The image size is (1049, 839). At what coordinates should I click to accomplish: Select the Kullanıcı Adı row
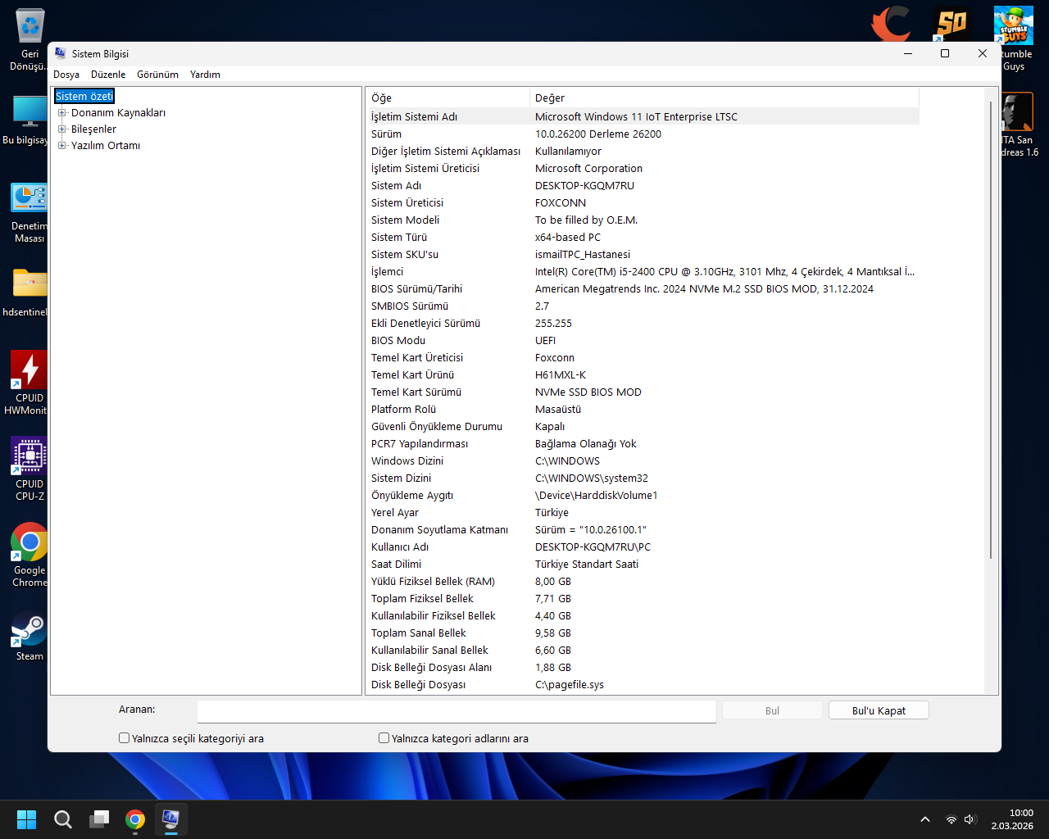point(643,547)
